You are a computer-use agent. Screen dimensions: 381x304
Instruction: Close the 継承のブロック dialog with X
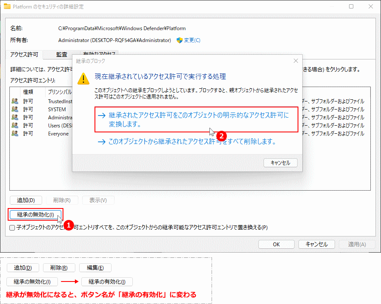[x=296, y=61]
